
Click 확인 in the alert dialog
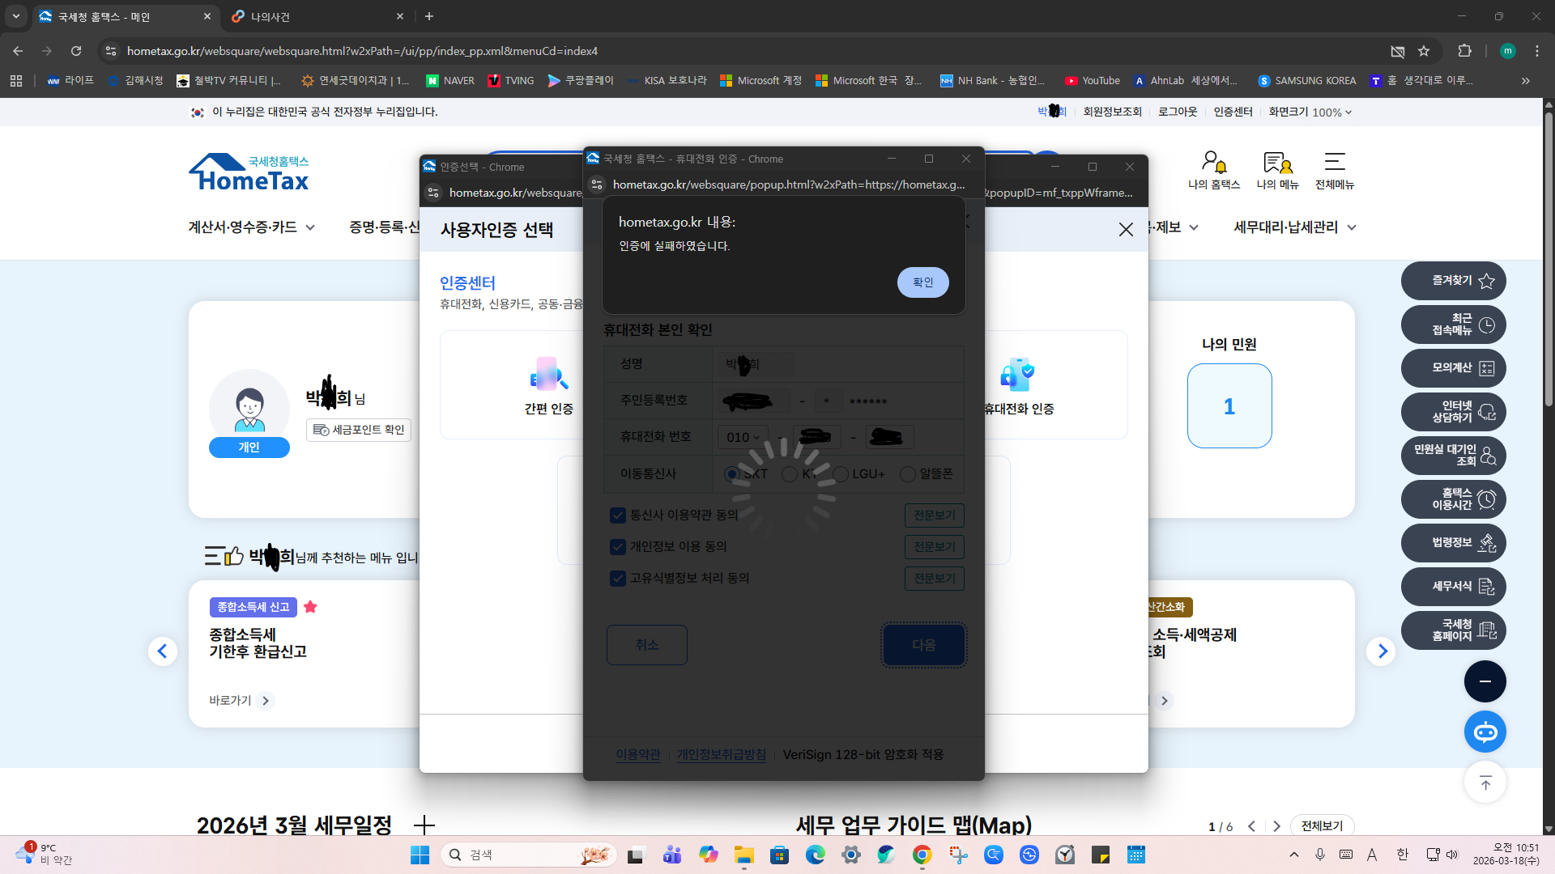pyautogui.click(x=922, y=282)
